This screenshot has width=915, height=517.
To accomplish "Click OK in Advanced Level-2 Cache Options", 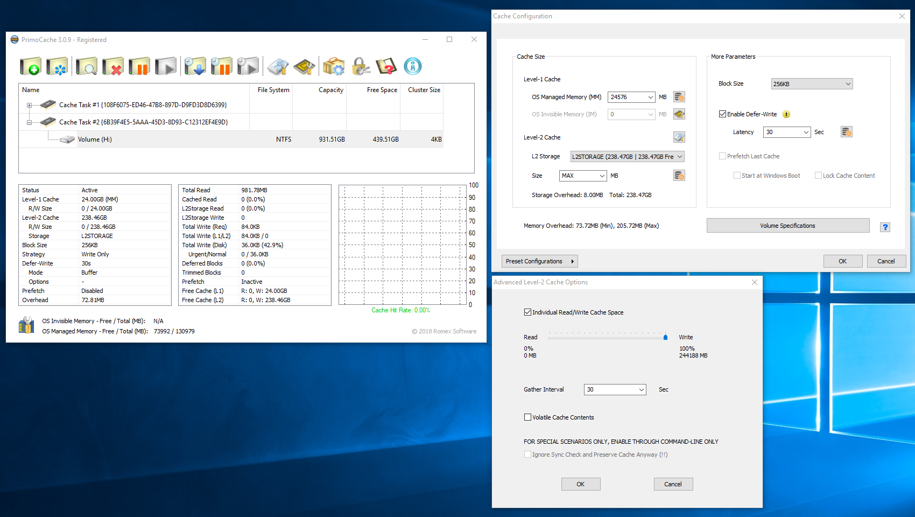I will click(x=581, y=484).
